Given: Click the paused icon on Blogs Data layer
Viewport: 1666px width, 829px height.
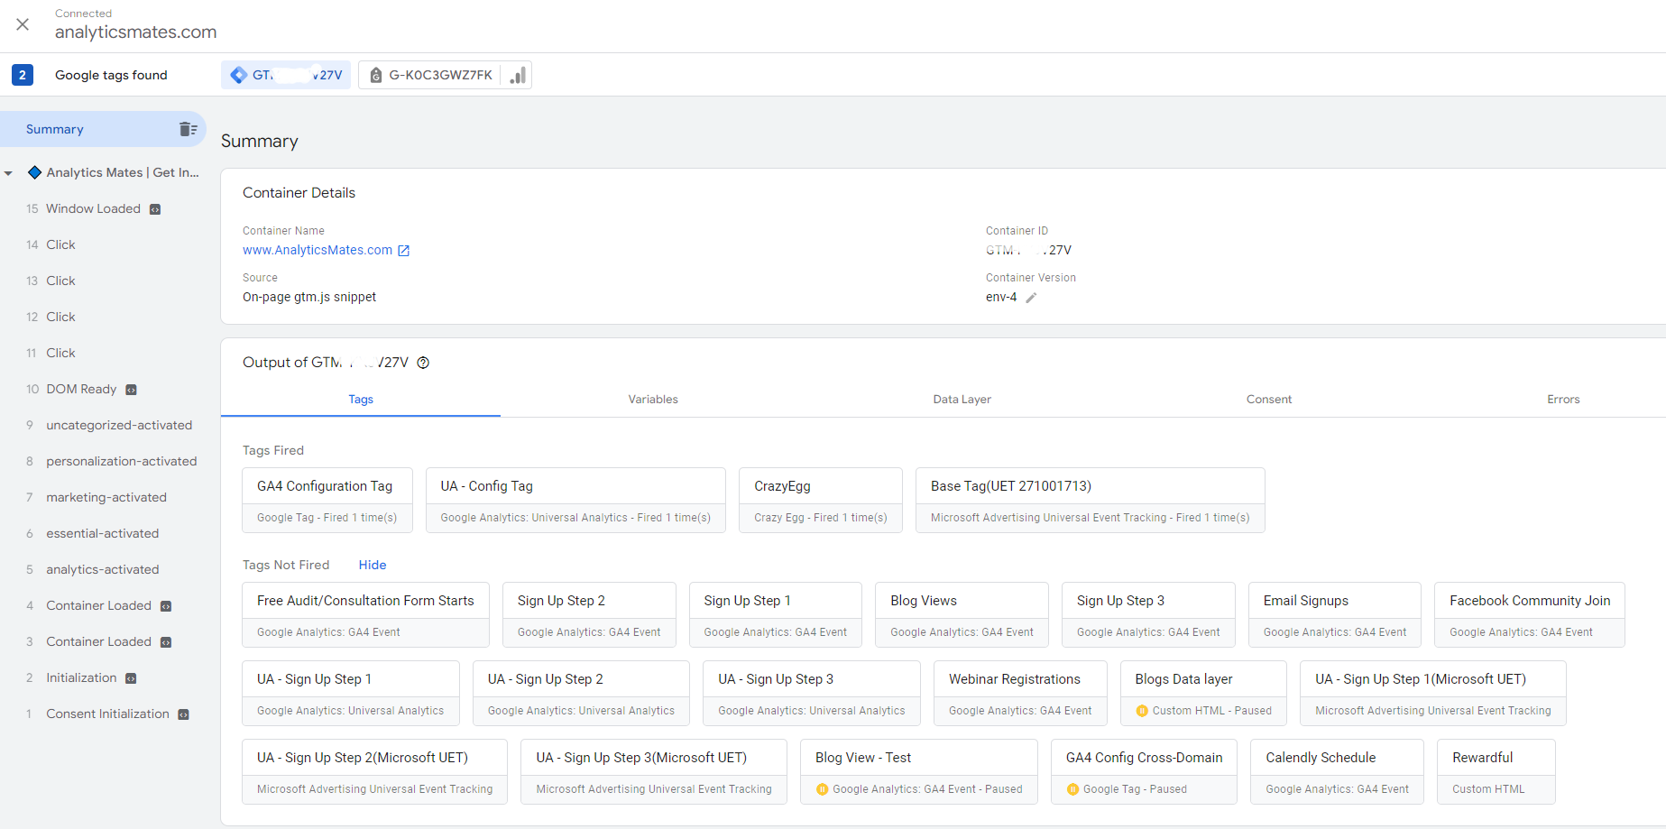Looking at the screenshot, I should pos(1142,711).
